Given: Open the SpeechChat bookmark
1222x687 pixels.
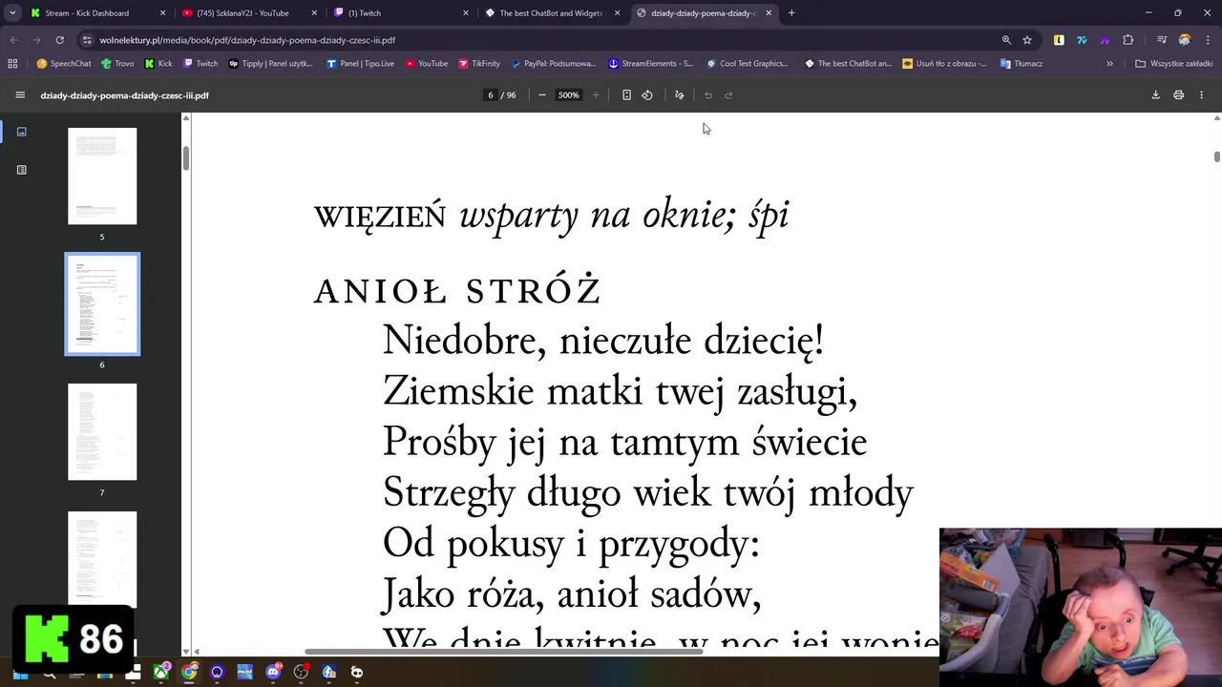Looking at the screenshot, I should [64, 64].
